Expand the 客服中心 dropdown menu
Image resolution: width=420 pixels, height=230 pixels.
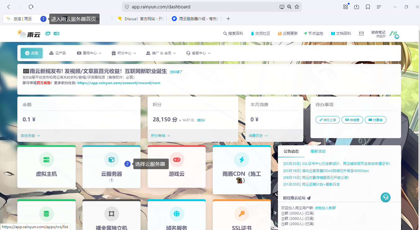click(x=198, y=53)
